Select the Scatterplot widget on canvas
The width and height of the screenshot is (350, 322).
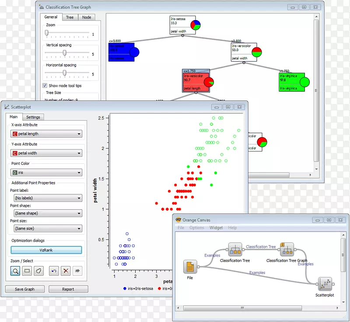pos(324,284)
